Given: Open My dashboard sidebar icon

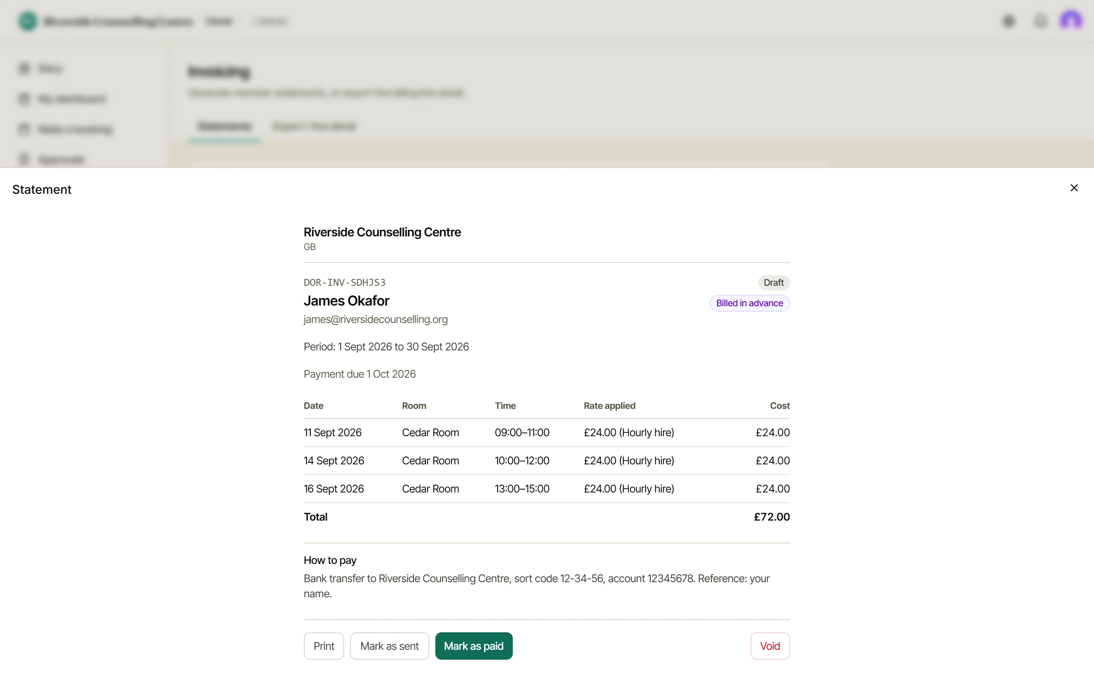Looking at the screenshot, I should (x=24, y=99).
